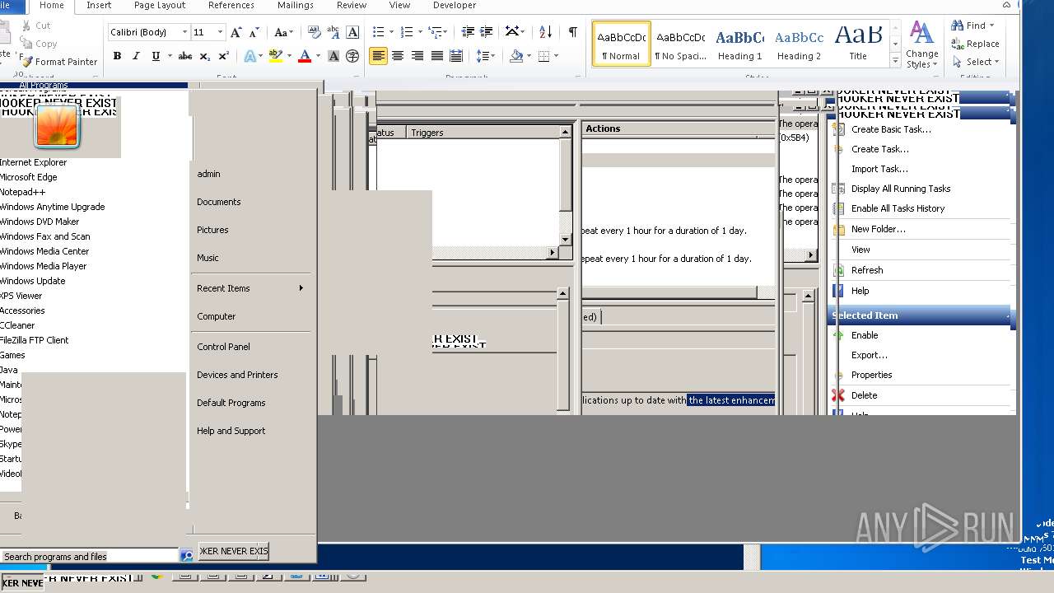This screenshot has width=1054, height=593.
Task: Sort text A to Z
Action: point(545,32)
